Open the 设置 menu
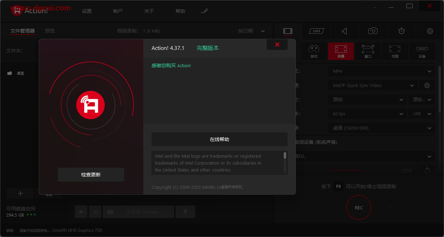 (87, 11)
